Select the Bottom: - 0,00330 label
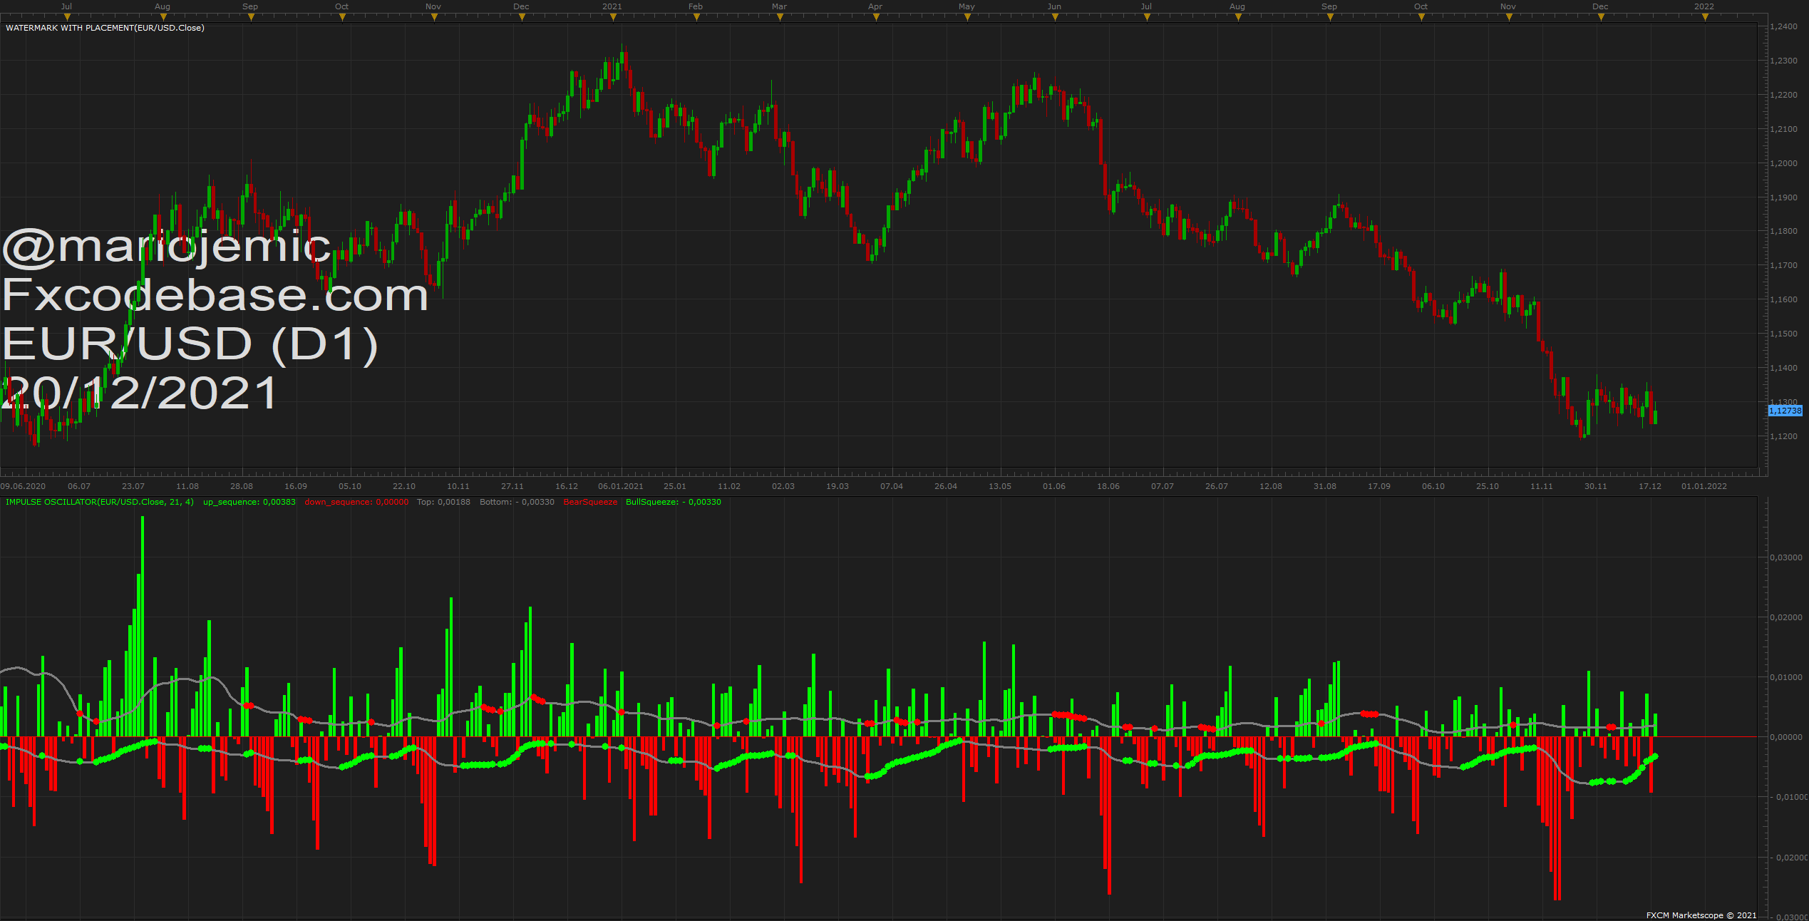 pyautogui.click(x=517, y=502)
